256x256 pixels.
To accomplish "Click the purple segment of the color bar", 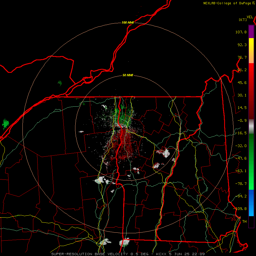I will tap(251, 32).
